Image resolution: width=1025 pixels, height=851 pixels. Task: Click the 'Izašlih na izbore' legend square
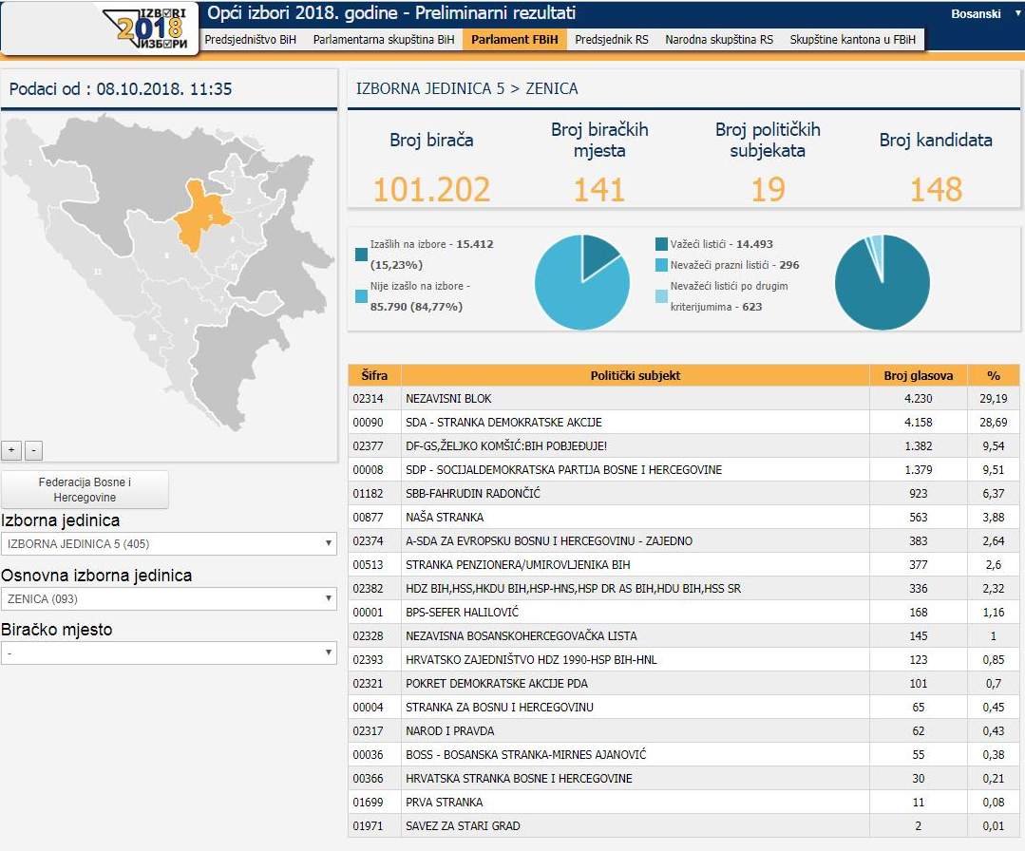[361, 254]
